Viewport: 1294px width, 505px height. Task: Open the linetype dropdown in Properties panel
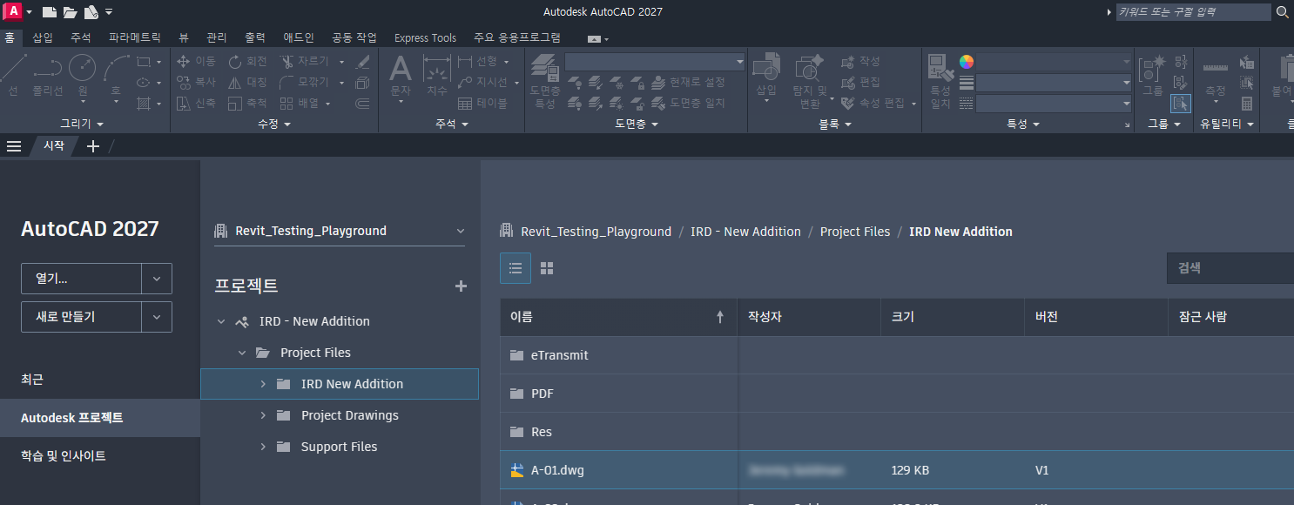point(1054,104)
